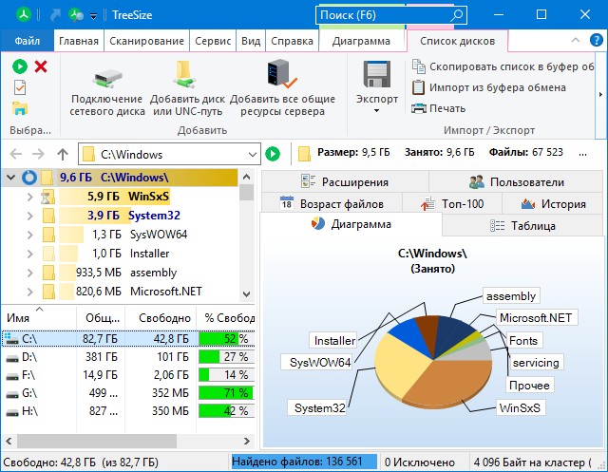Collapse the C:\Windows root node
Screen dimensions: 608x472
click(10, 177)
